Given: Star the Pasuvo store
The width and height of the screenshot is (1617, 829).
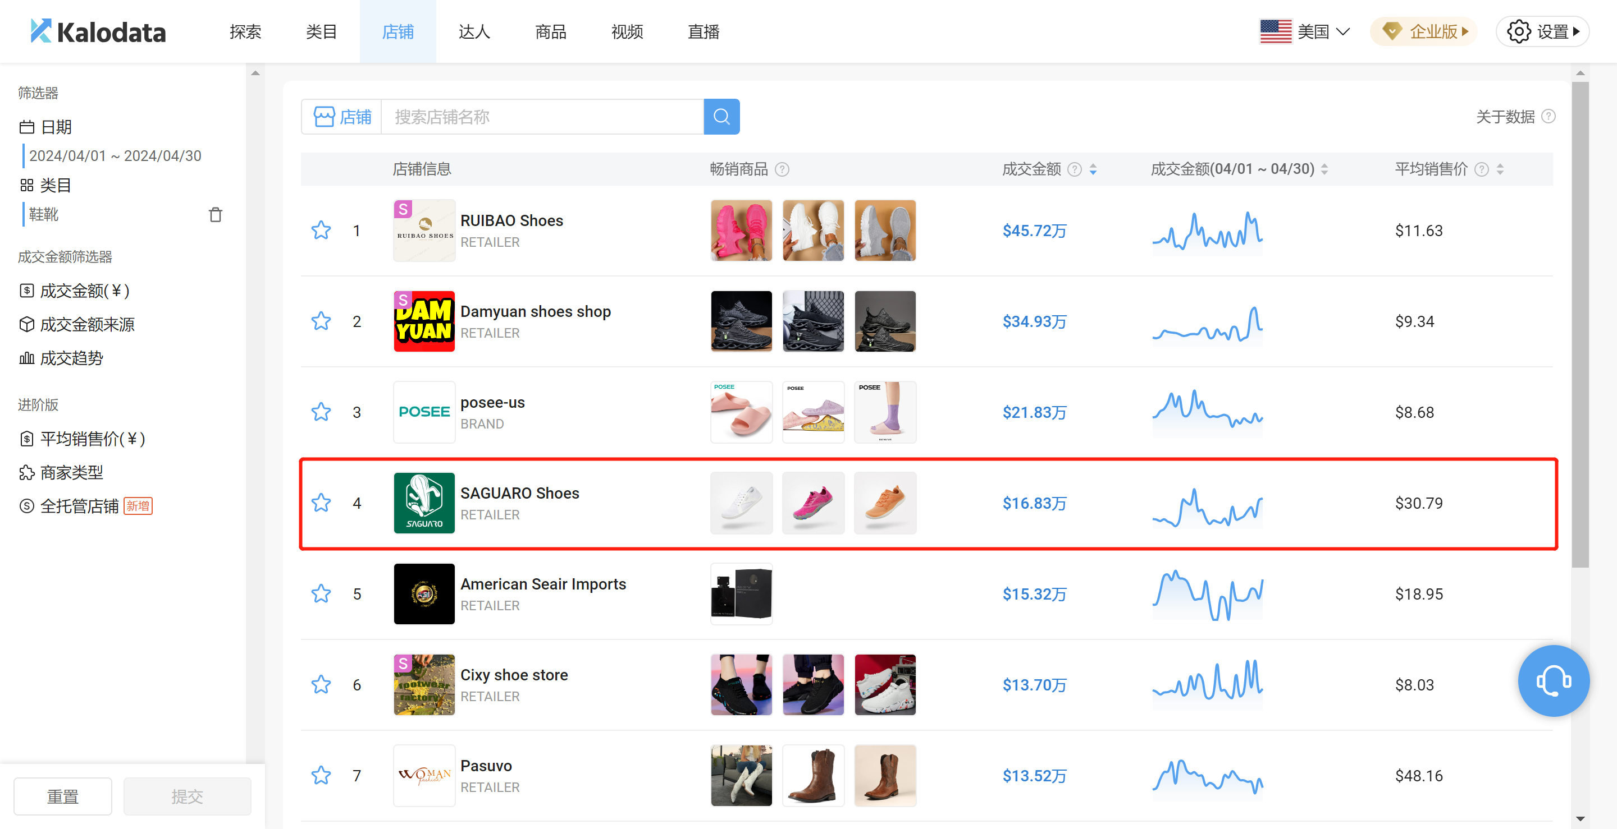Looking at the screenshot, I should point(321,776).
